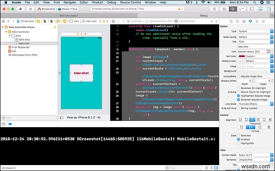Toggle the Debug area visibility
275x171 pixels.
point(260,9)
